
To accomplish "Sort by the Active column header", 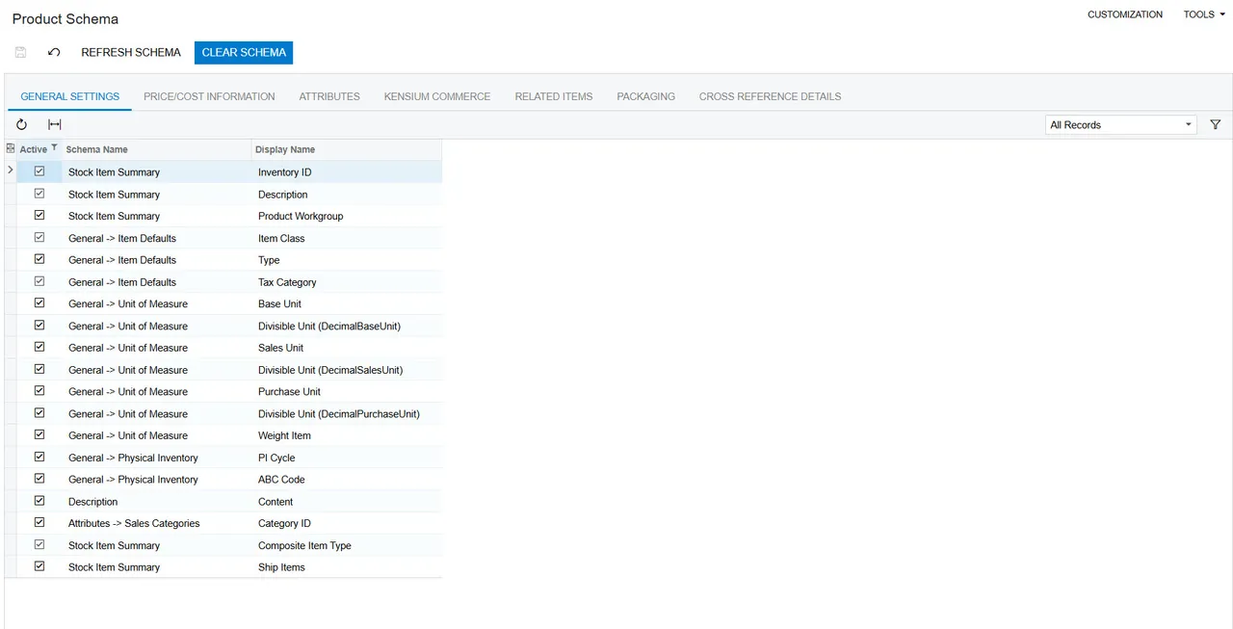I will 34,149.
